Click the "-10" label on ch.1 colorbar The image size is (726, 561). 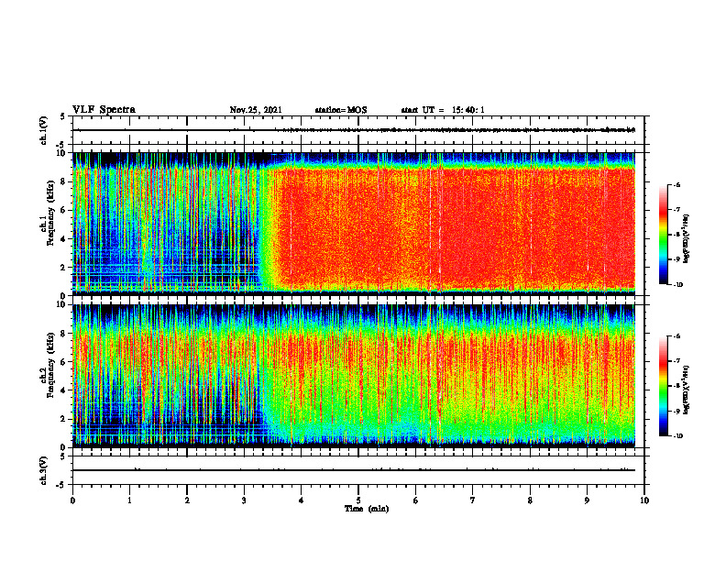pyautogui.click(x=677, y=285)
